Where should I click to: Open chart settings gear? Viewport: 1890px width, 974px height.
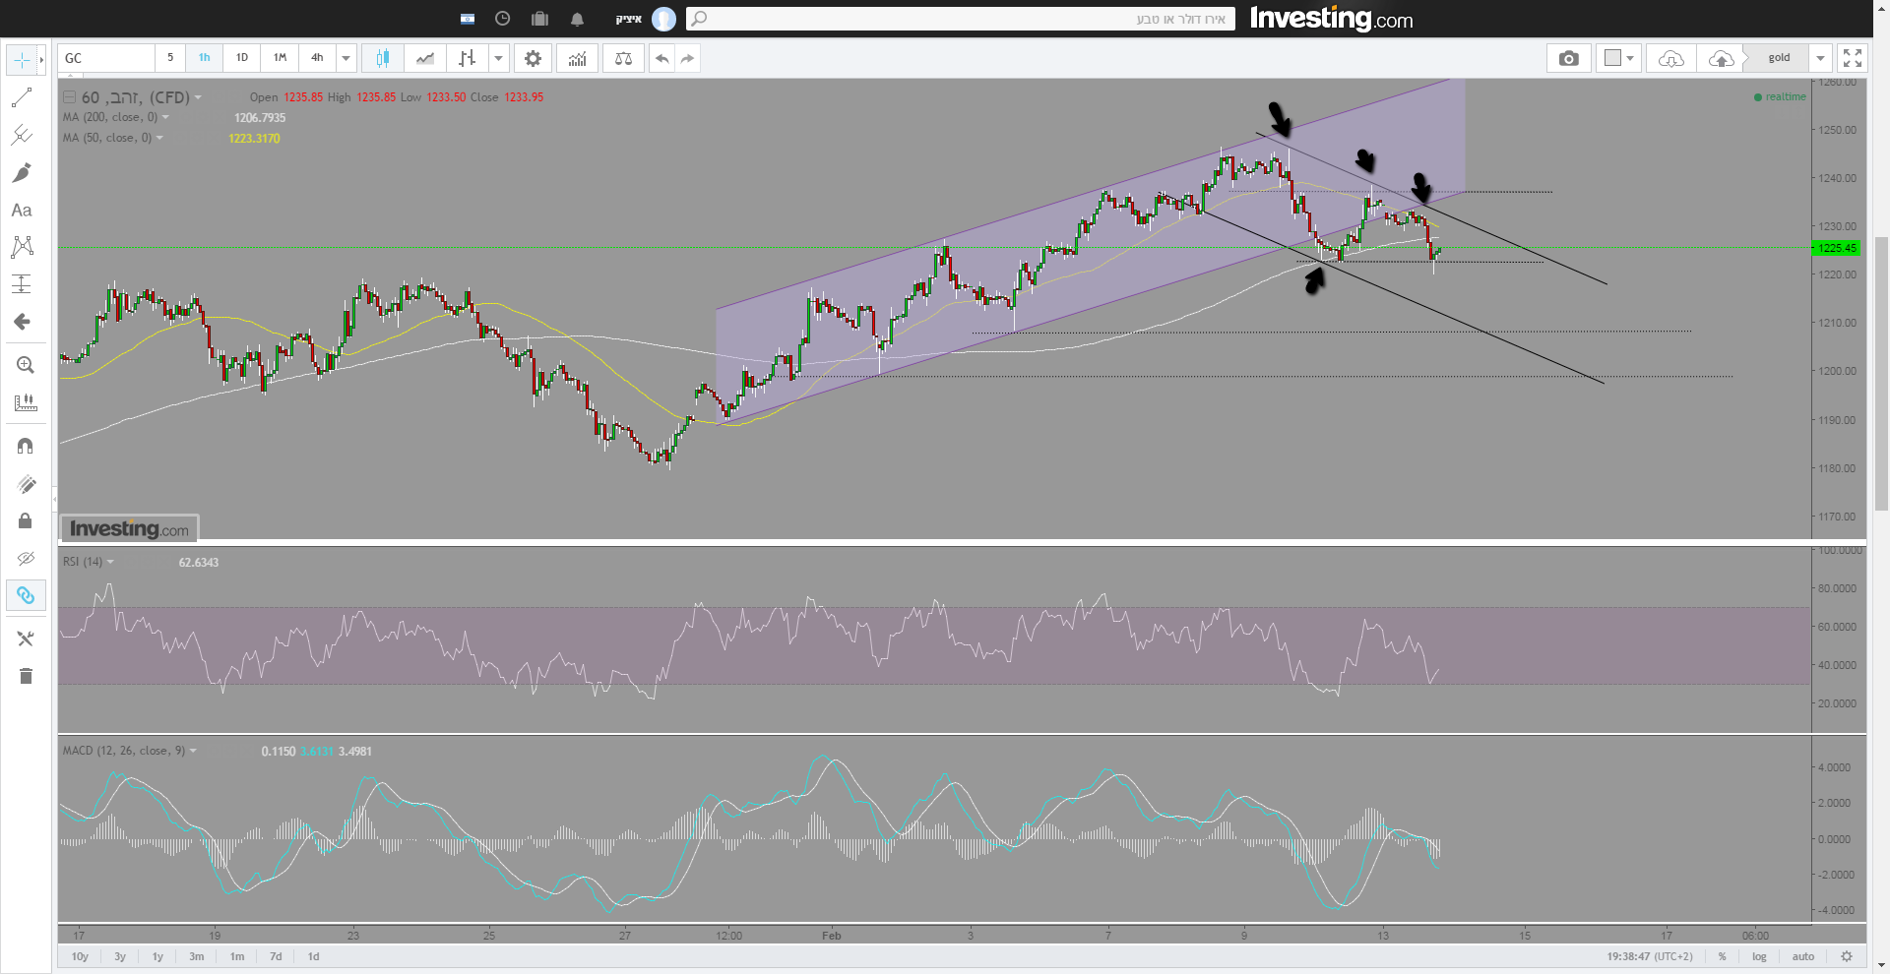(533, 58)
